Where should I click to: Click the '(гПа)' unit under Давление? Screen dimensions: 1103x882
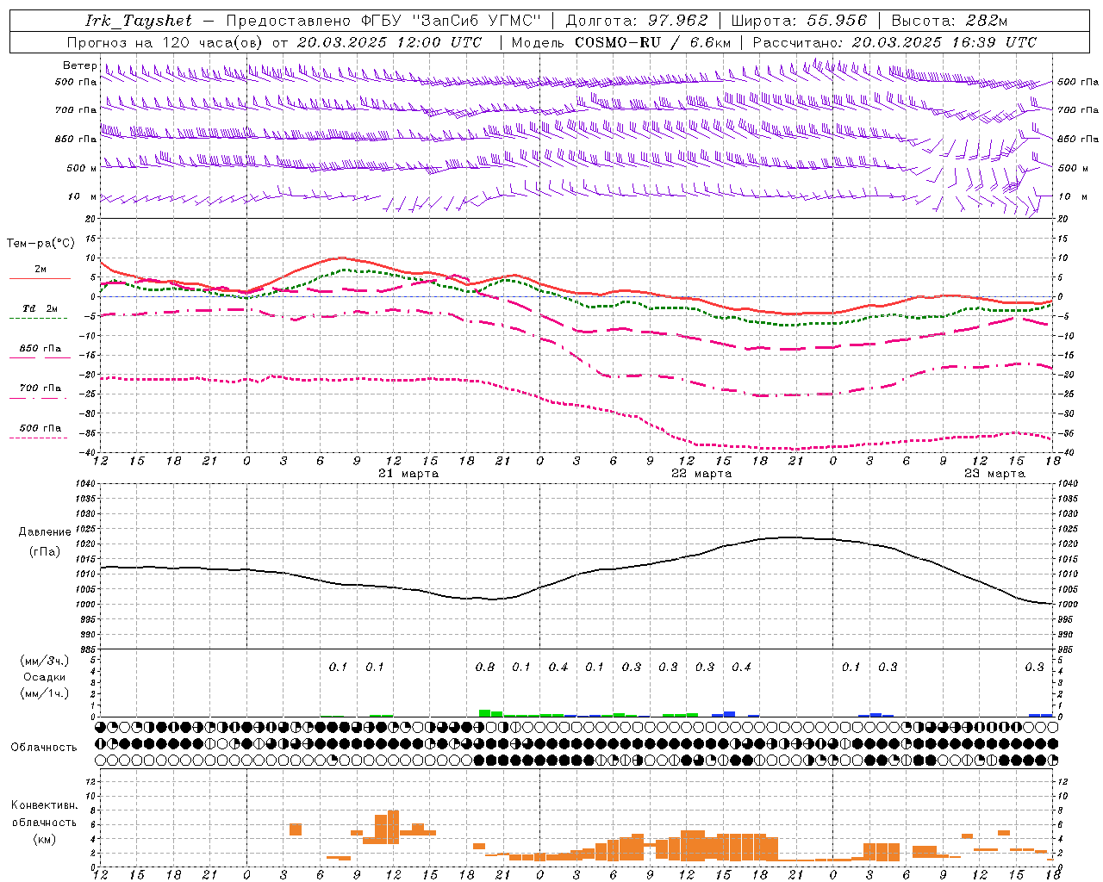pos(45,551)
